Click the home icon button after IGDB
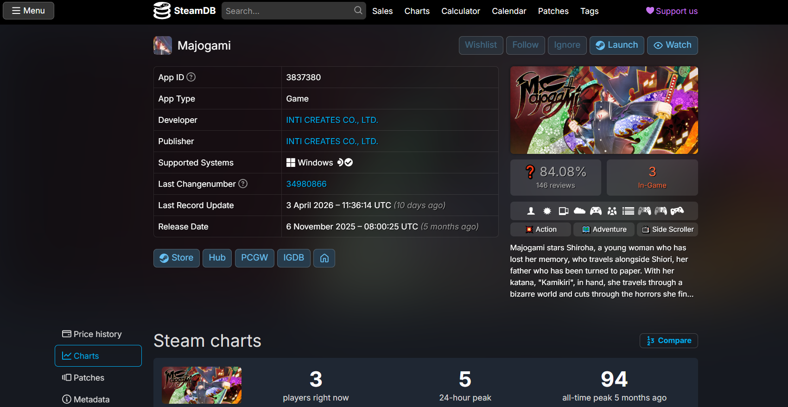The image size is (788, 407). click(x=324, y=258)
